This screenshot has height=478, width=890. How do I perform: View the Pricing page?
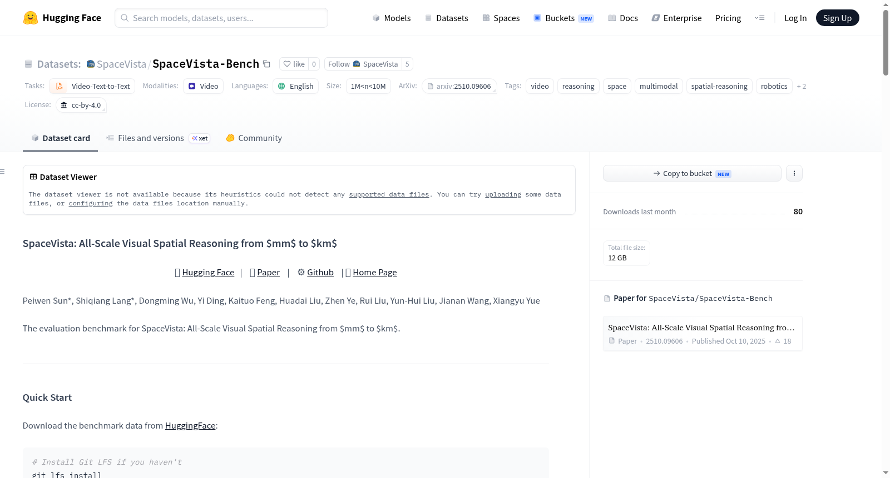tap(728, 18)
